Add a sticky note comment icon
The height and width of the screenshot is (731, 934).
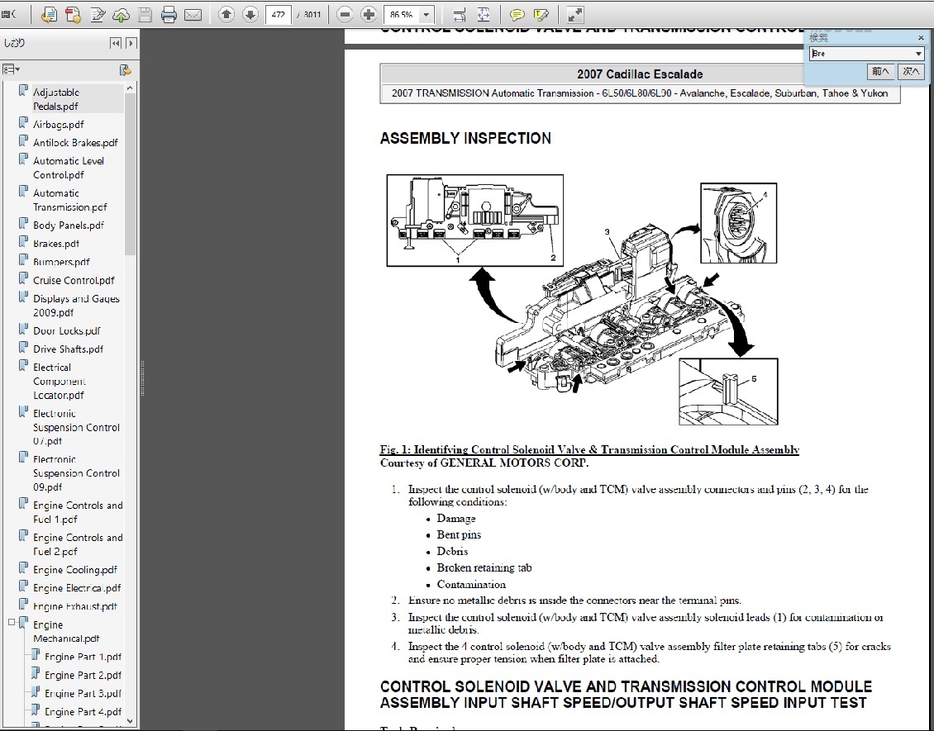pos(517,15)
